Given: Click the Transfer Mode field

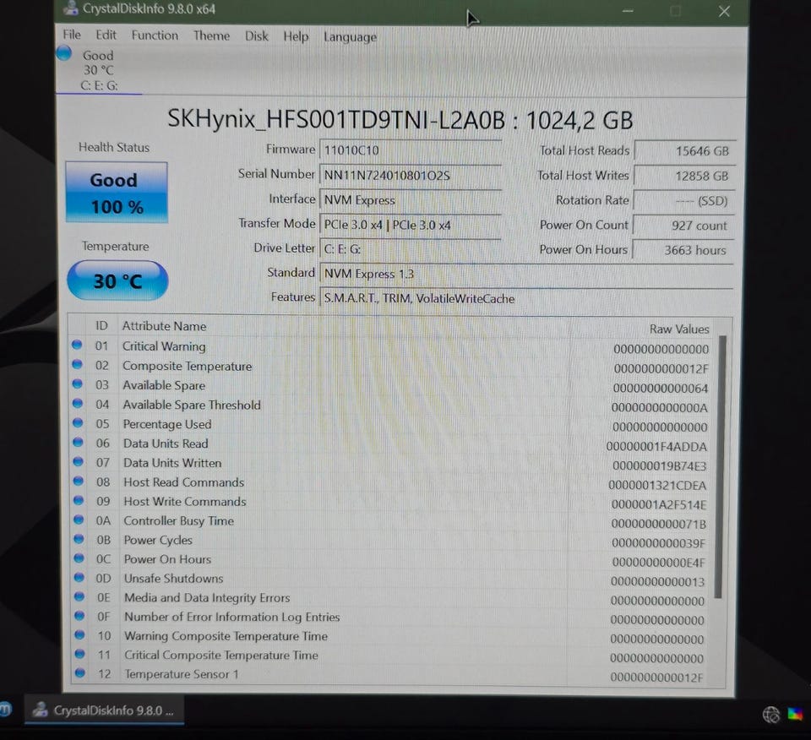Looking at the screenshot, I should tap(411, 225).
